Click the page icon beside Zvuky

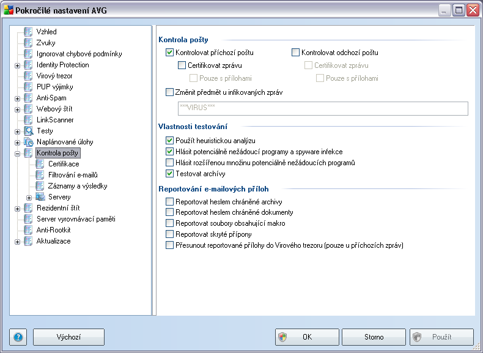pyautogui.click(x=28, y=43)
